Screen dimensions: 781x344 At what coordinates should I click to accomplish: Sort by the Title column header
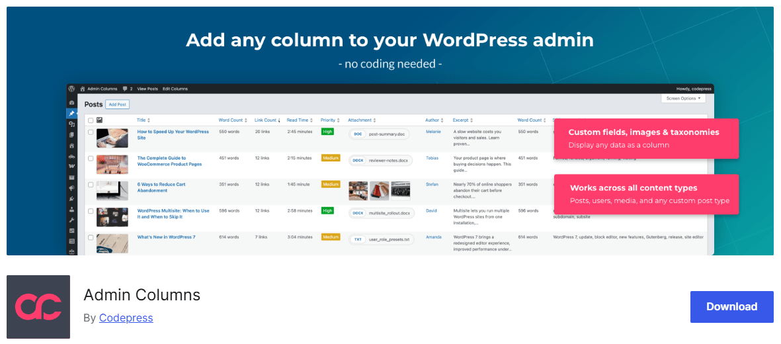coord(144,120)
